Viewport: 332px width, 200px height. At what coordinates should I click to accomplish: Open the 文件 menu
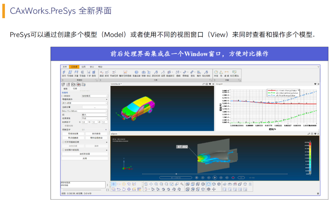pyautogui.click(x=65, y=67)
